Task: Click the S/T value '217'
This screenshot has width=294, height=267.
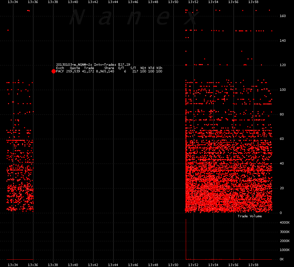Action: [135, 71]
